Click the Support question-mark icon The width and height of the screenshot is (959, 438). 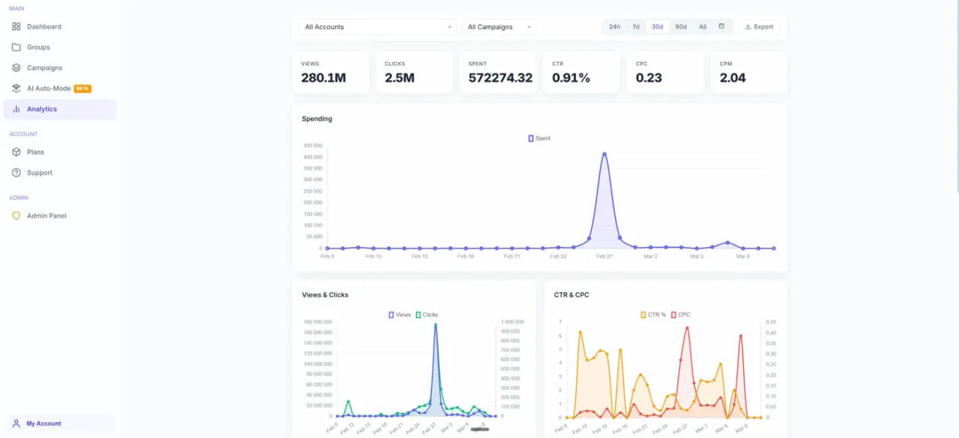click(16, 173)
